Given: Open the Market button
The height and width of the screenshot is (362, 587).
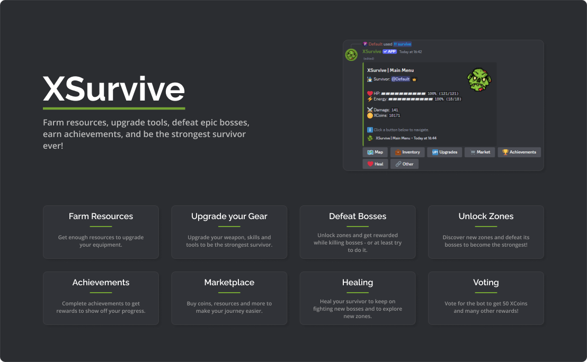Looking at the screenshot, I should point(479,152).
